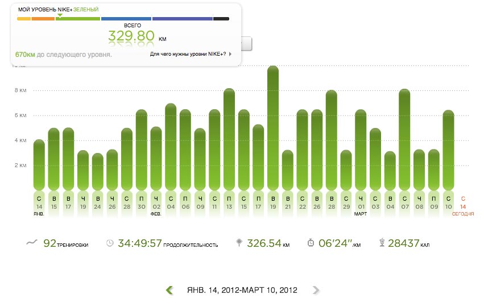Viewport: 484px width, 298px height.
Task: Click the runs graph icon beside 92
Action: pos(31,243)
